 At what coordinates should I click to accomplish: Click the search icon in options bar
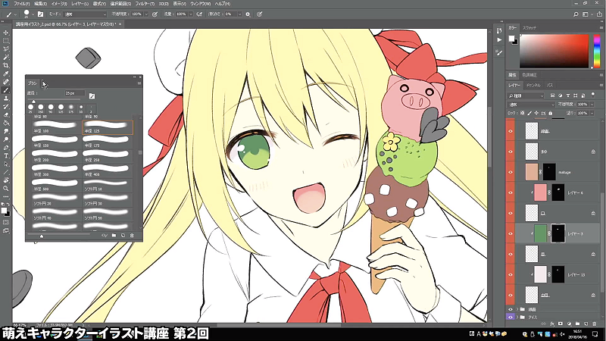[576, 14]
